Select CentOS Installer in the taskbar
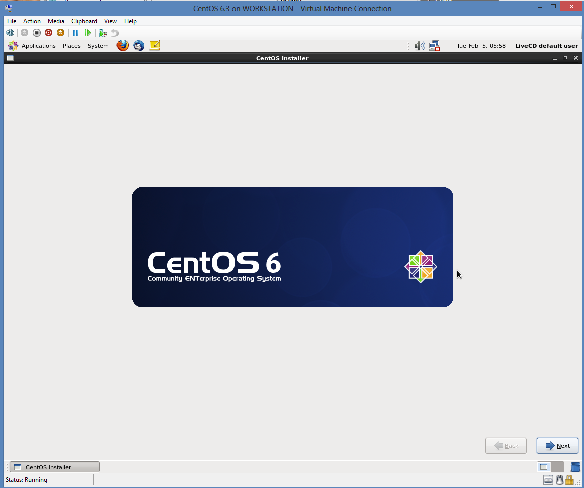584x488 pixels. [x=55, y=467]
